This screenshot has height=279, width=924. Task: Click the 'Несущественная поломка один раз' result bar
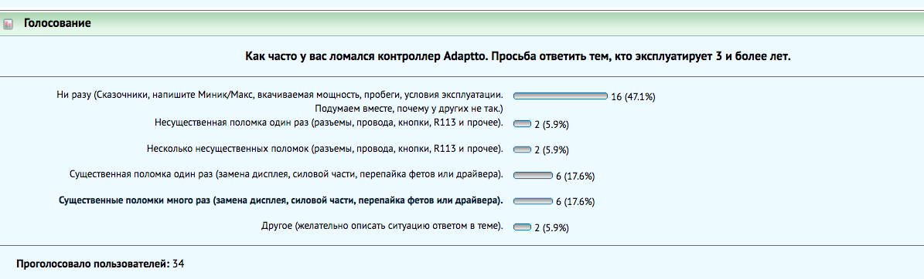pyautogui.click(x=523, y=123)
